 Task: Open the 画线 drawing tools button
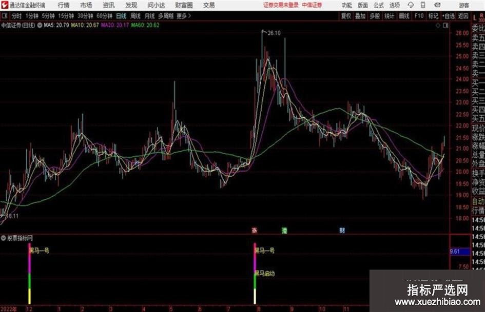coord(404,16)
